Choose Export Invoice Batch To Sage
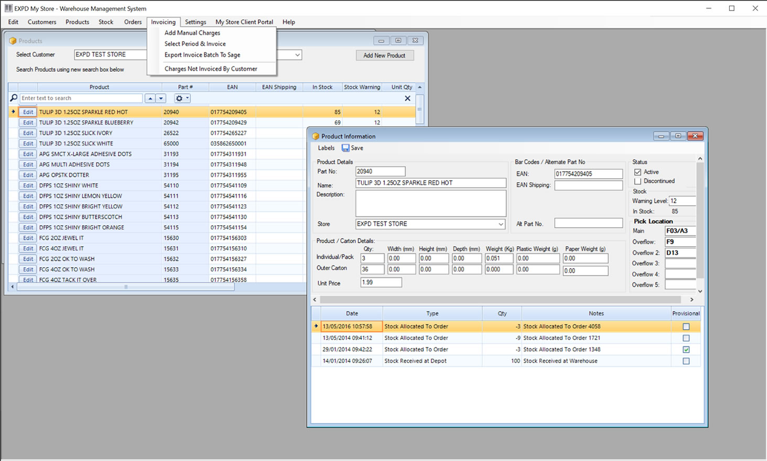 pyautogui.click(x=202, y=55)
